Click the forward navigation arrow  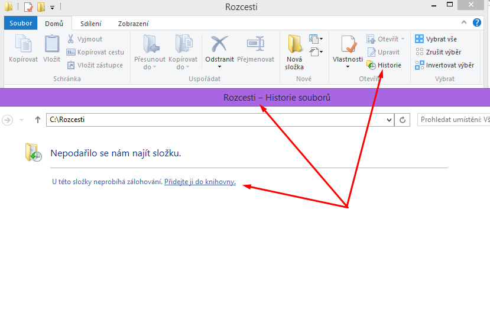7,120
